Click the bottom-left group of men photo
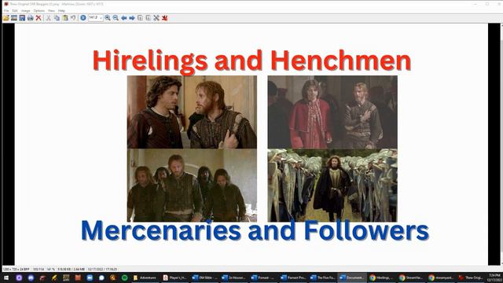This screenshot has width=503, height=283. pos(192,186)
